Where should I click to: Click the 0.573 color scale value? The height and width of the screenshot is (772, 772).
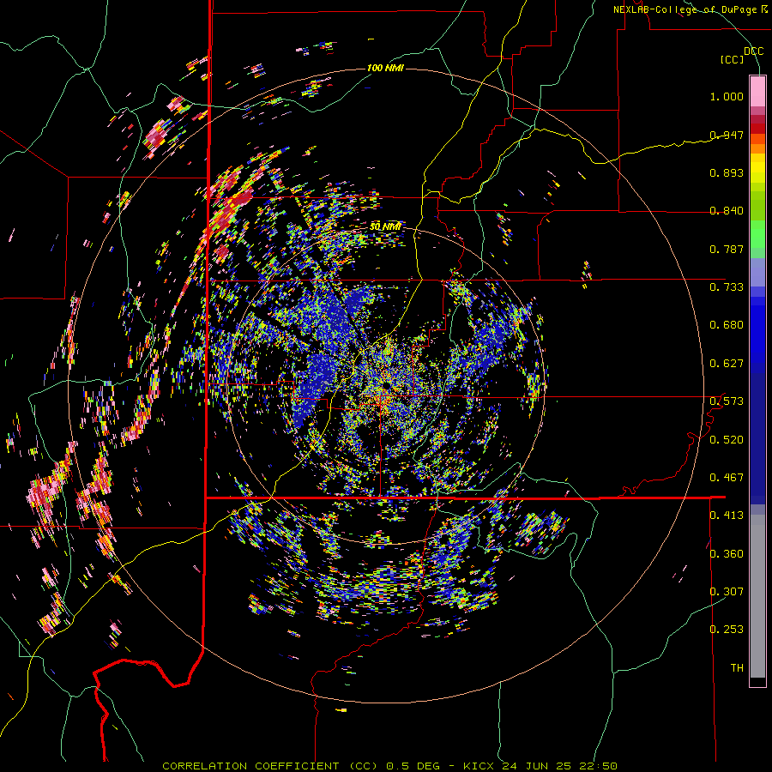point(727,401)
